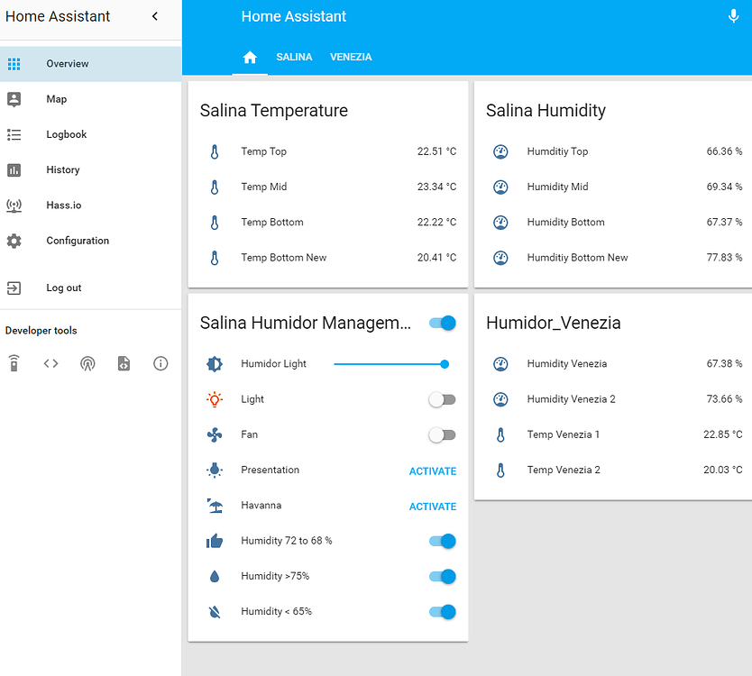Collapse the sidebar using the chevron
This screenshot has height=676, width=752.
pyautogui.click(x=154, y=15)
